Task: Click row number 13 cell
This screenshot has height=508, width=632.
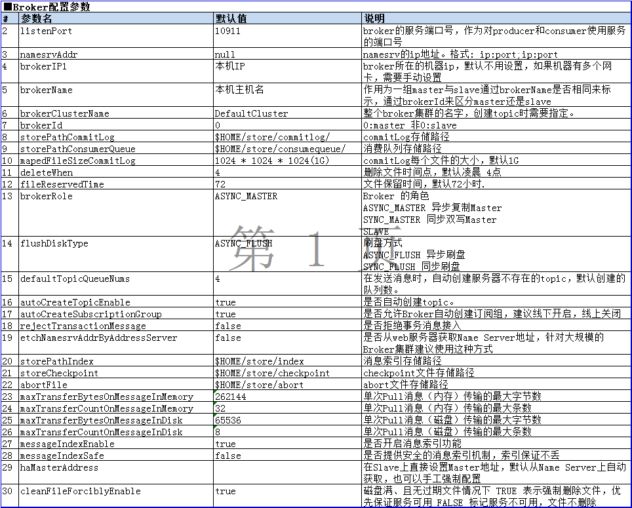Action: pyautogui.click(x=10, y=213)
